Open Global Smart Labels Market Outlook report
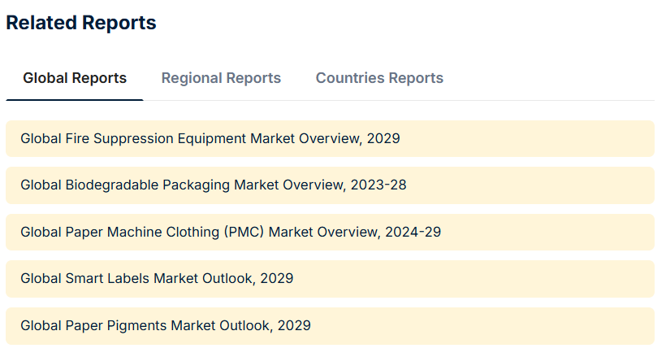The height and width of the screenshot is (357, 666). [157, 278]
